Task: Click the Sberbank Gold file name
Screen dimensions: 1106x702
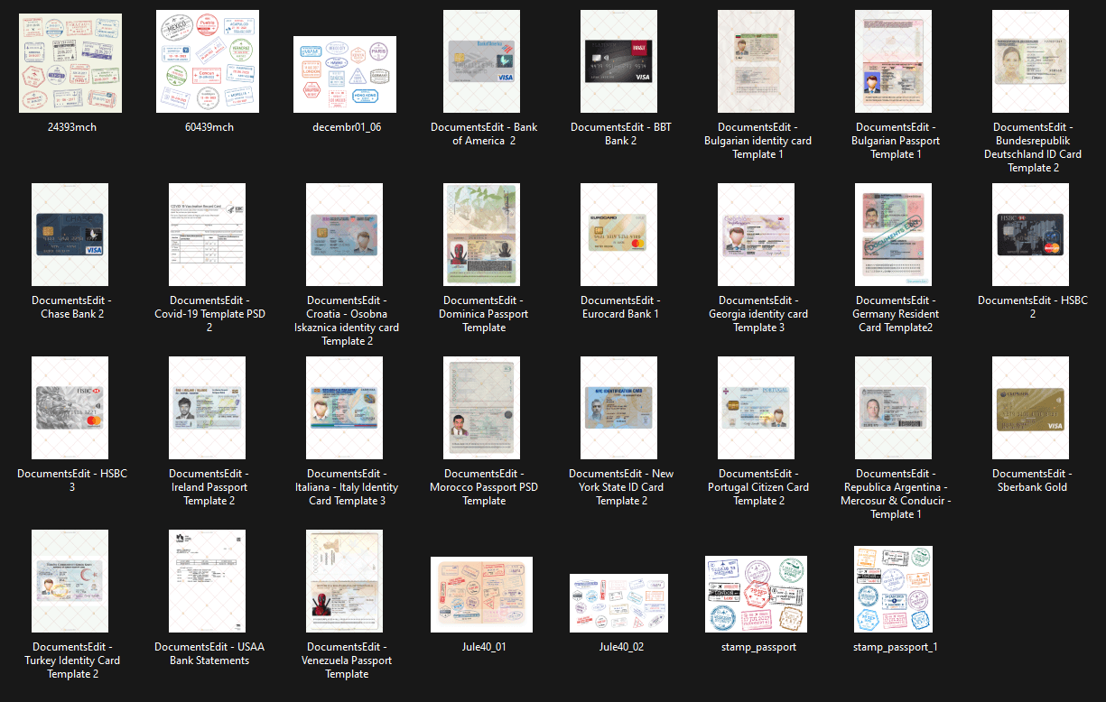Action: tap(1031, 480)
